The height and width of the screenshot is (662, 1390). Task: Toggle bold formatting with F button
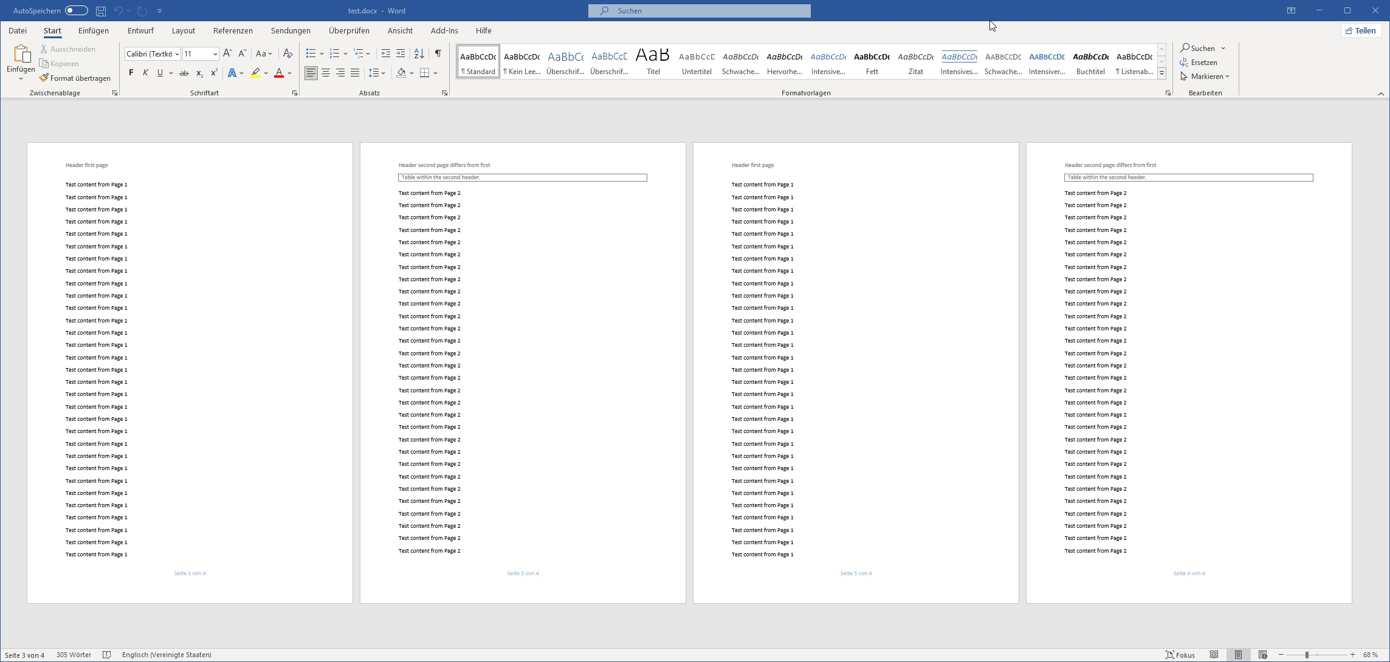point(131,73)
